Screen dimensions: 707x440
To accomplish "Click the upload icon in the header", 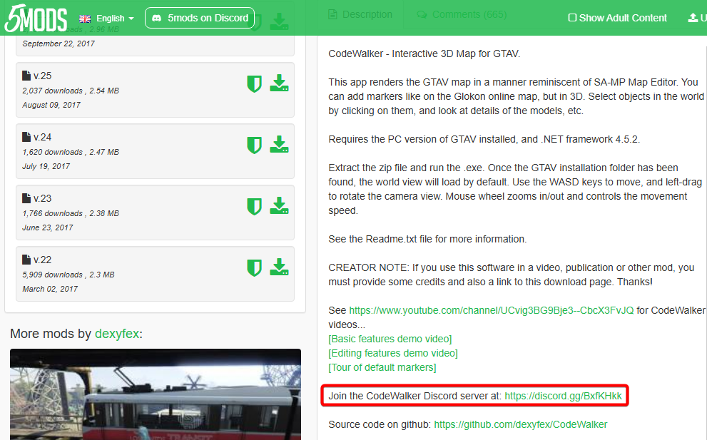I will pos(693,18).
